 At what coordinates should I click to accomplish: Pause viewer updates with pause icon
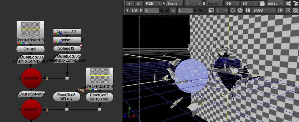click(247, 10)
